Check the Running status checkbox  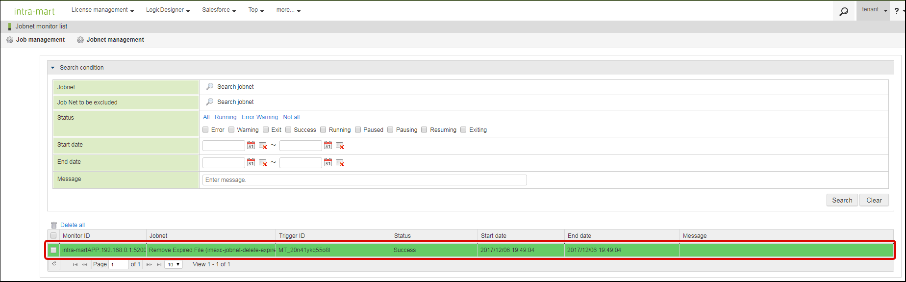click(323, 130)
